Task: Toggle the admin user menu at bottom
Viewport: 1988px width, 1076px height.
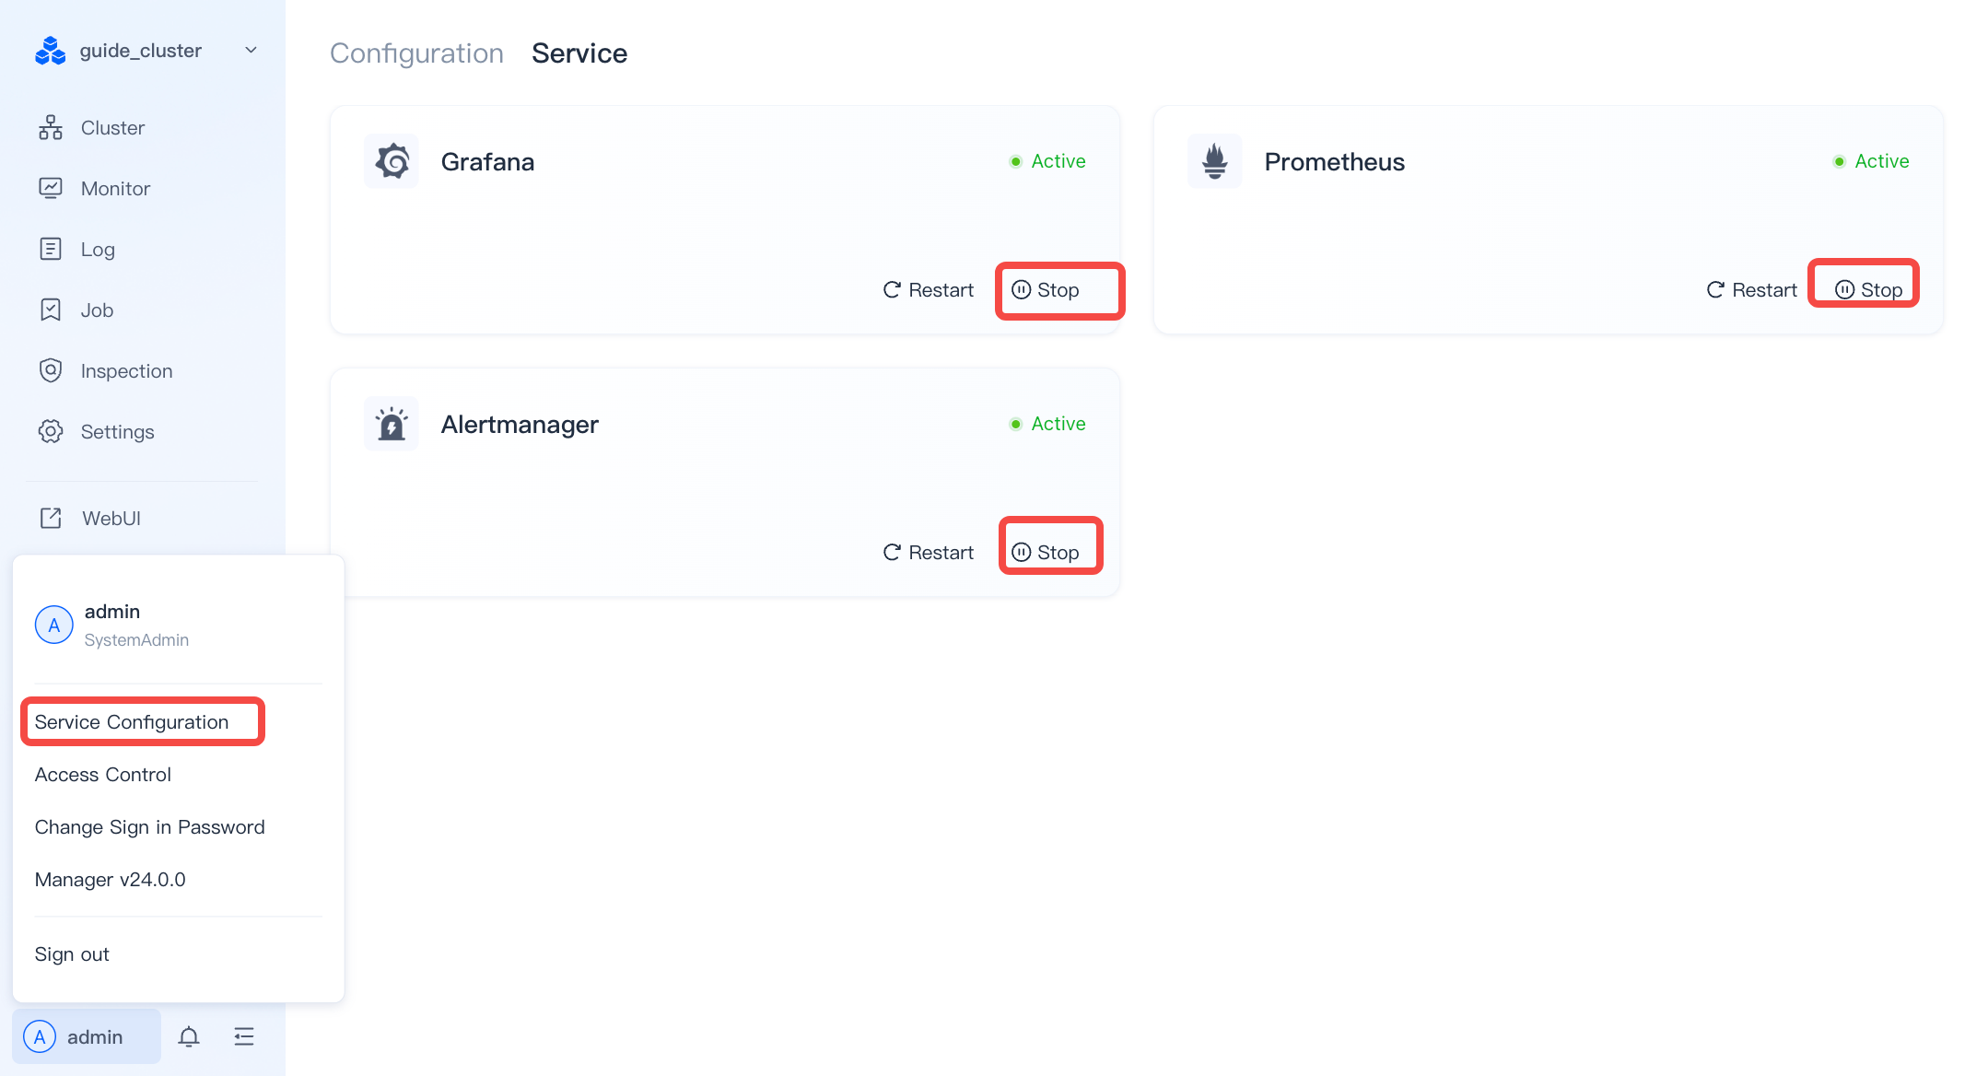Action: point(87,1036)
